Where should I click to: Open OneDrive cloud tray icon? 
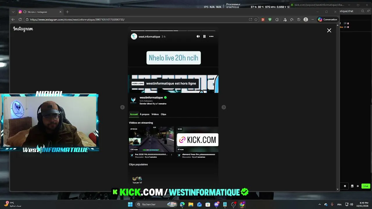[326, 204]
